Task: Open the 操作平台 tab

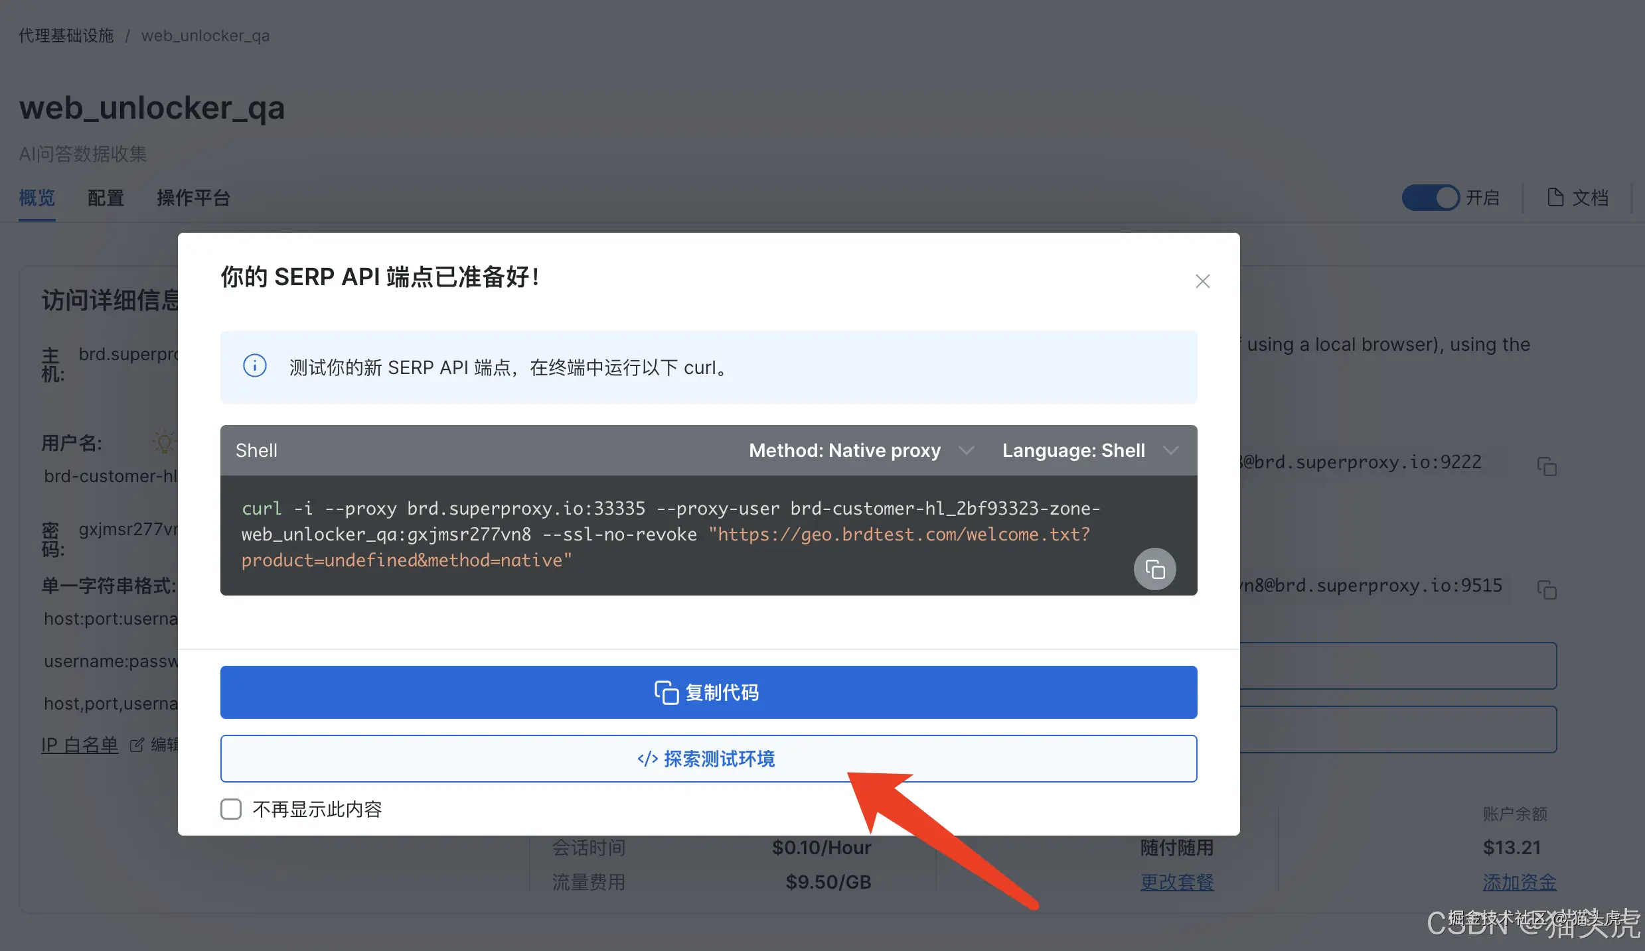Action: tap(193, 198)
